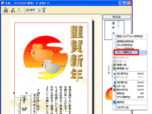Click the 絞り込み button

click(117, 17)
